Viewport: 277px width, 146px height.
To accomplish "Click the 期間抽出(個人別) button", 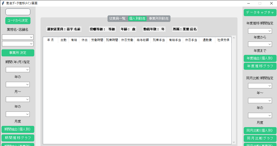I will click(18, 129).
